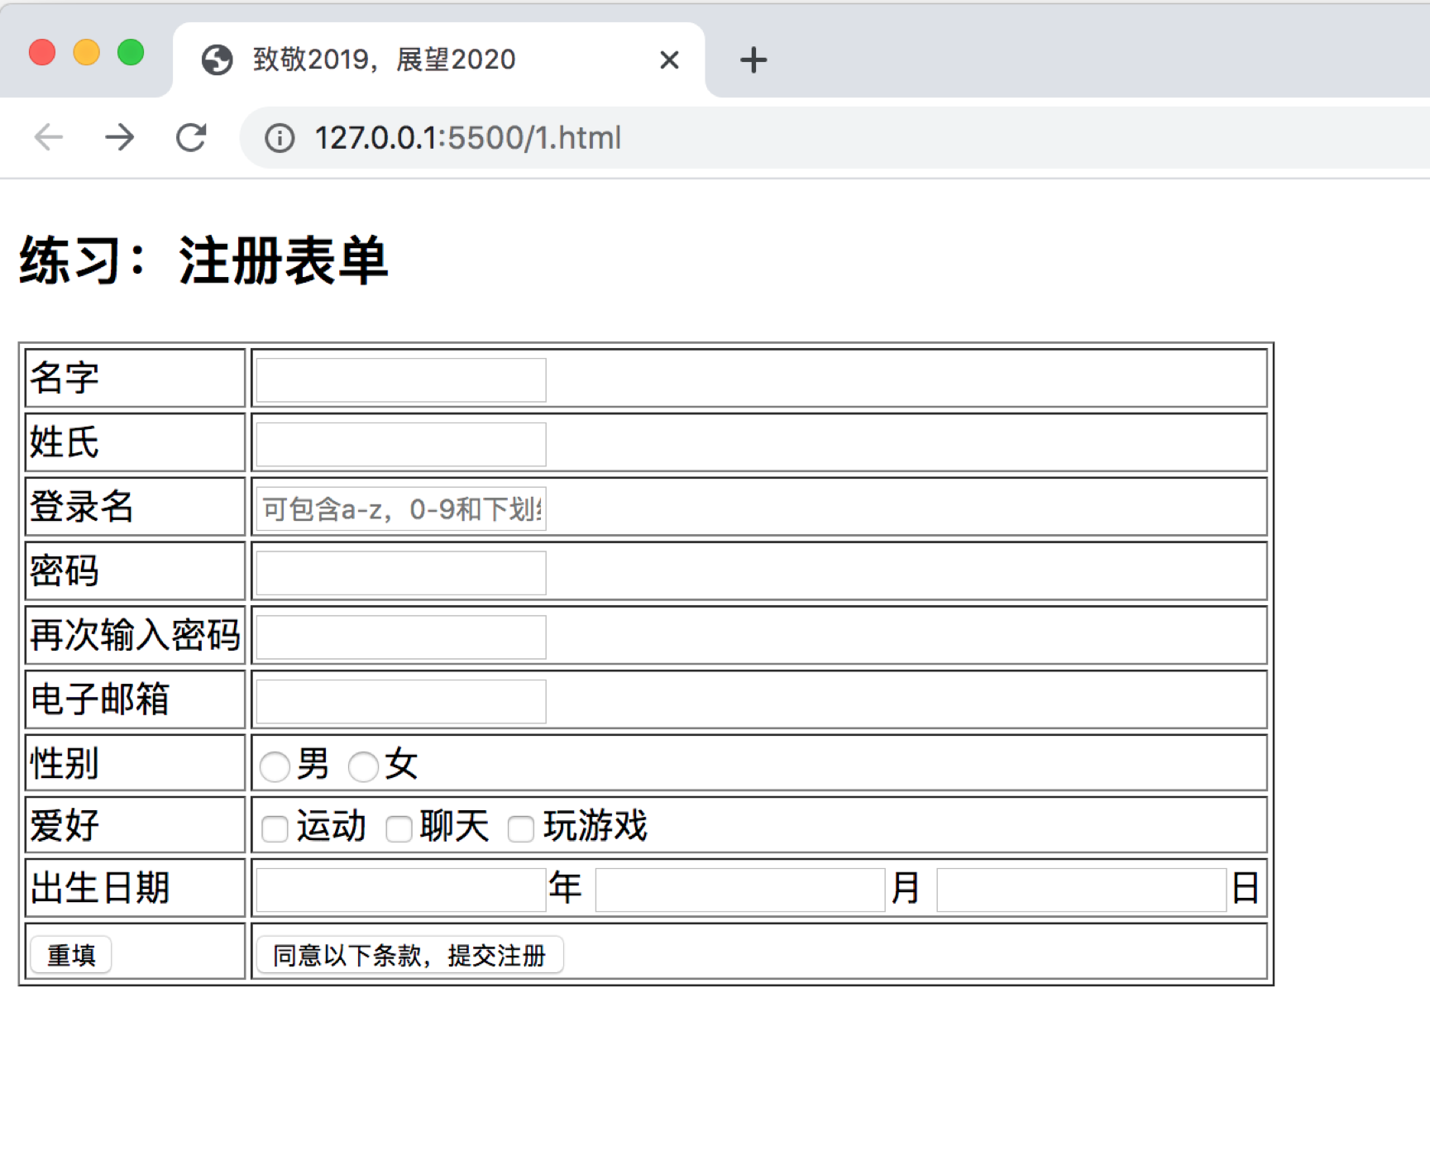
Task: Select the 男 gender radio button
Action: tap(275, 766)
